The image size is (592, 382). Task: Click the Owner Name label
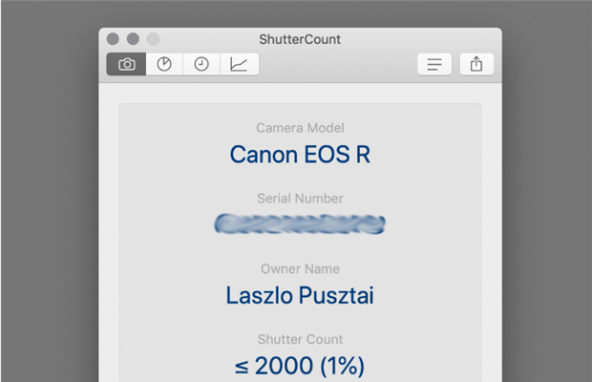(x=300, y=268)
